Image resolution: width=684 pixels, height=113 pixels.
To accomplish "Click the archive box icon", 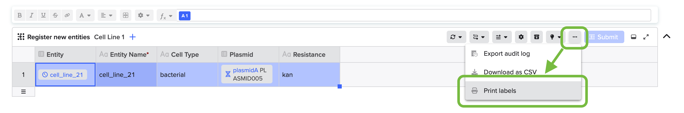I will tap(537, 37).
